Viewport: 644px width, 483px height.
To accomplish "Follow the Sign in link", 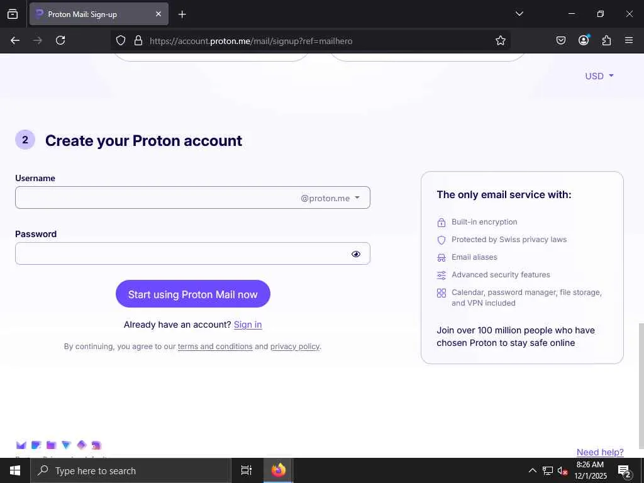I will (x=248, y=325).
